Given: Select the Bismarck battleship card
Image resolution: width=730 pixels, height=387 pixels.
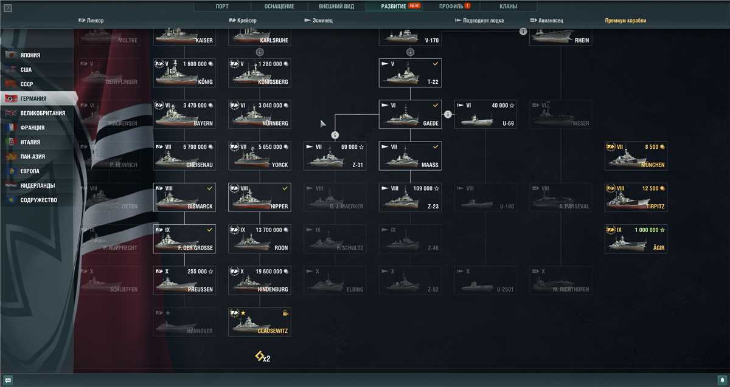Looking at the screenshot, I should coord(184,197).
